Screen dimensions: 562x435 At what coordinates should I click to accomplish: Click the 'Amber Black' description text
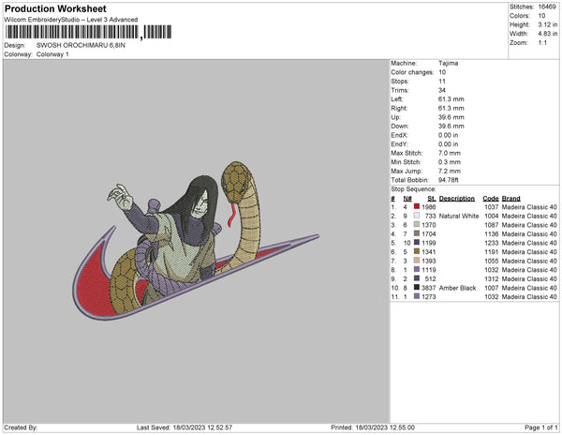pos(457,288)
